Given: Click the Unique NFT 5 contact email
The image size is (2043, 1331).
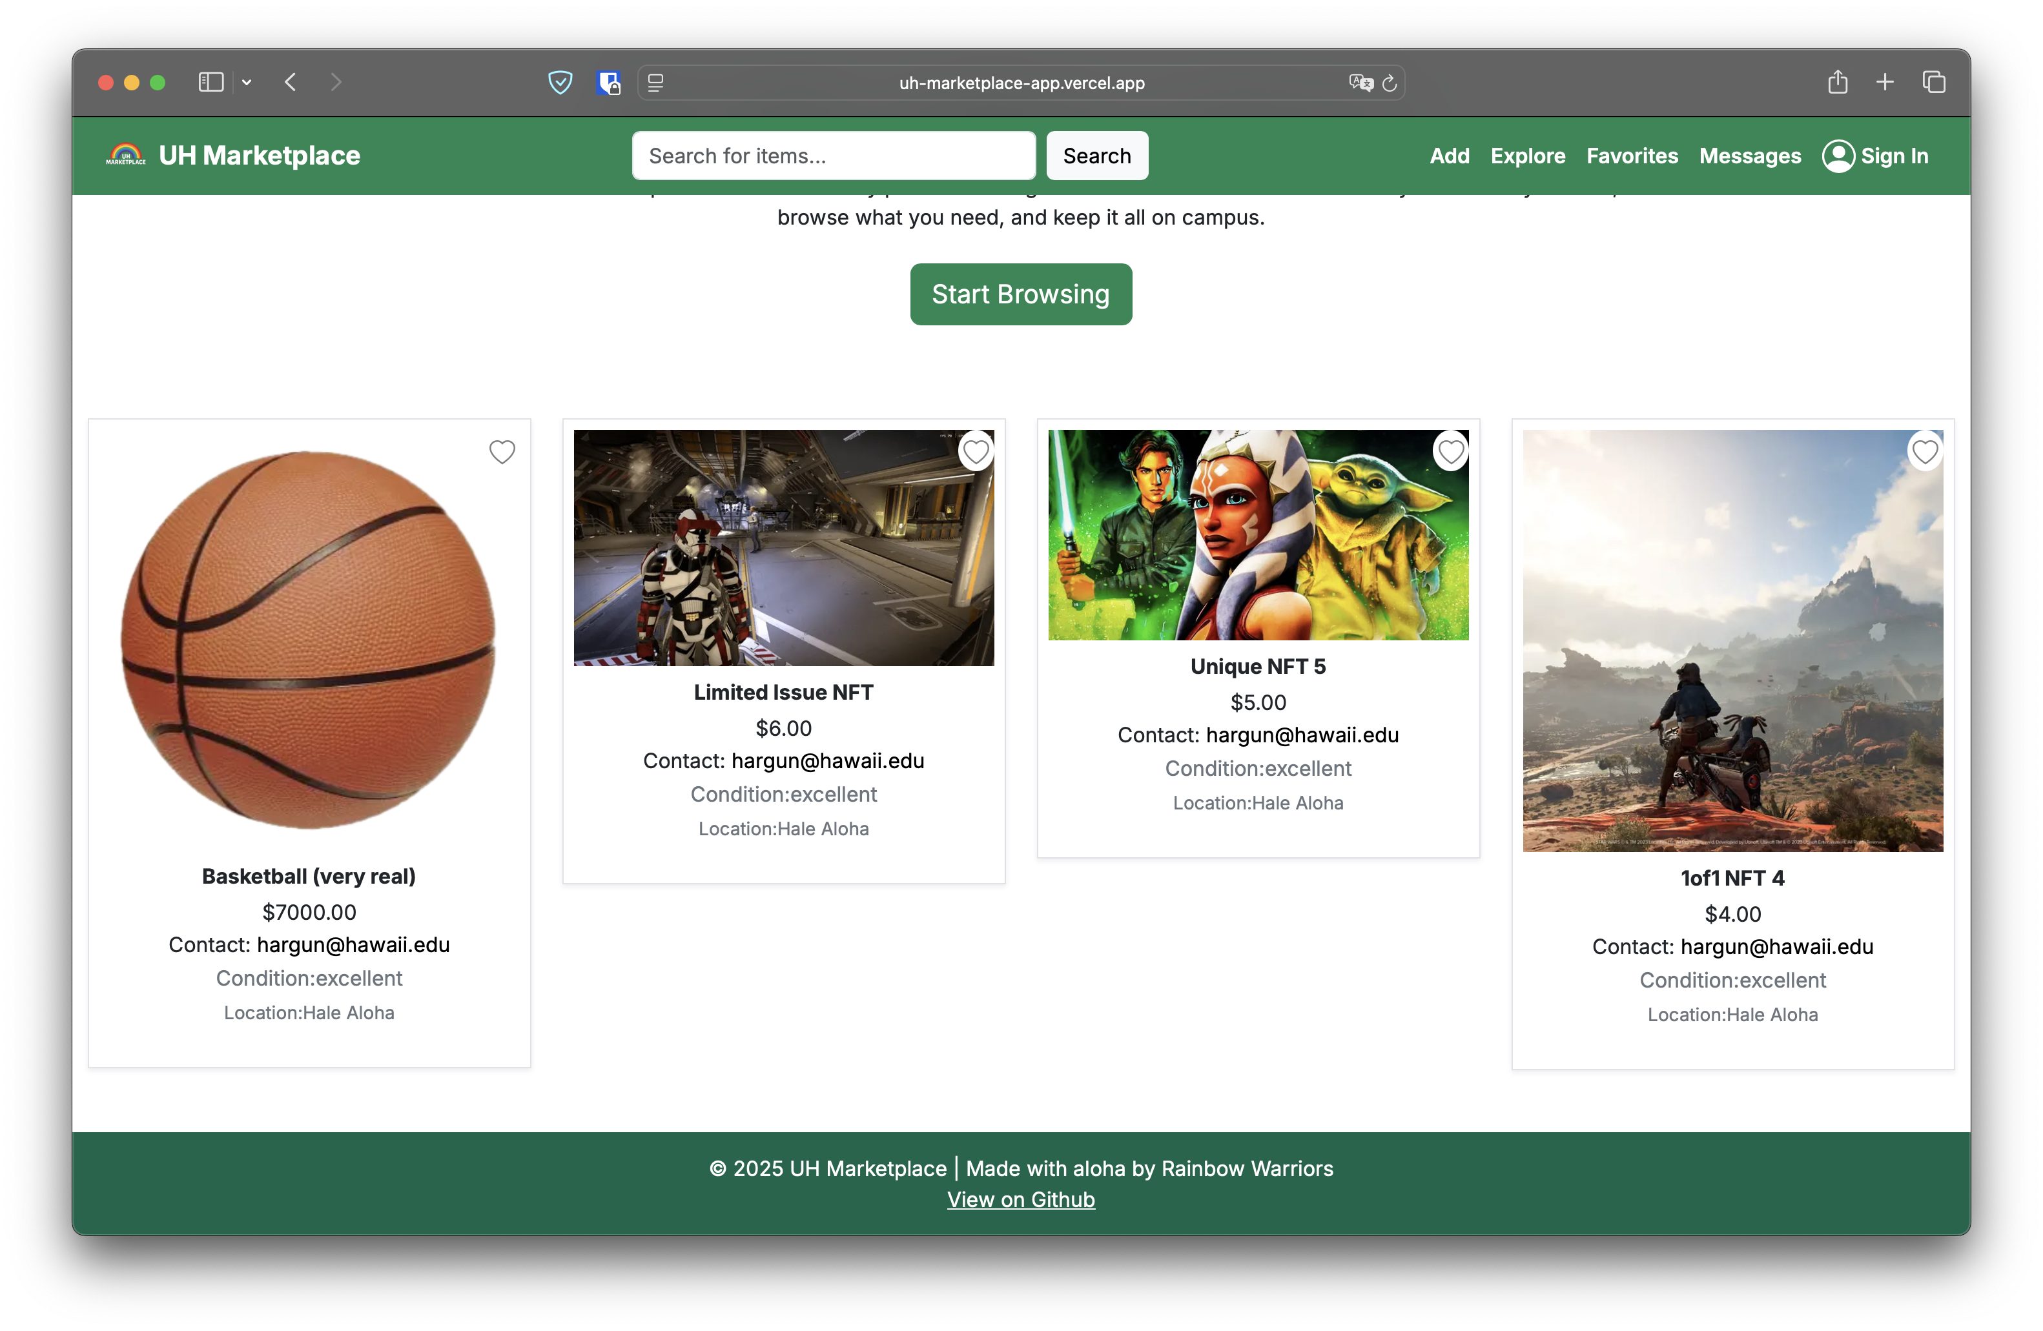Looking at the screenshot, I should tap(1302, 735).
